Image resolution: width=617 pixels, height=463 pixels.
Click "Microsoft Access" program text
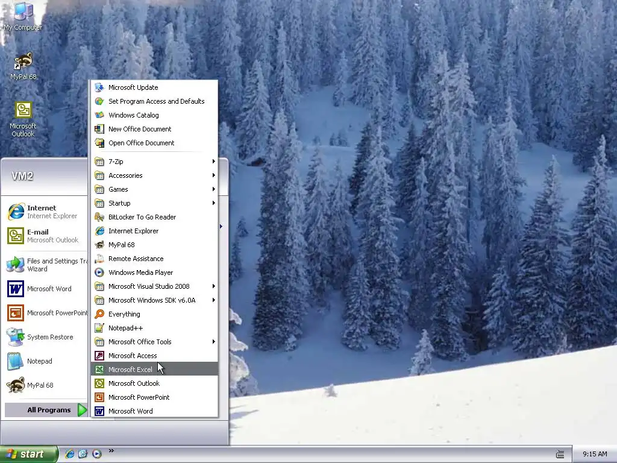tap(133, 356)
